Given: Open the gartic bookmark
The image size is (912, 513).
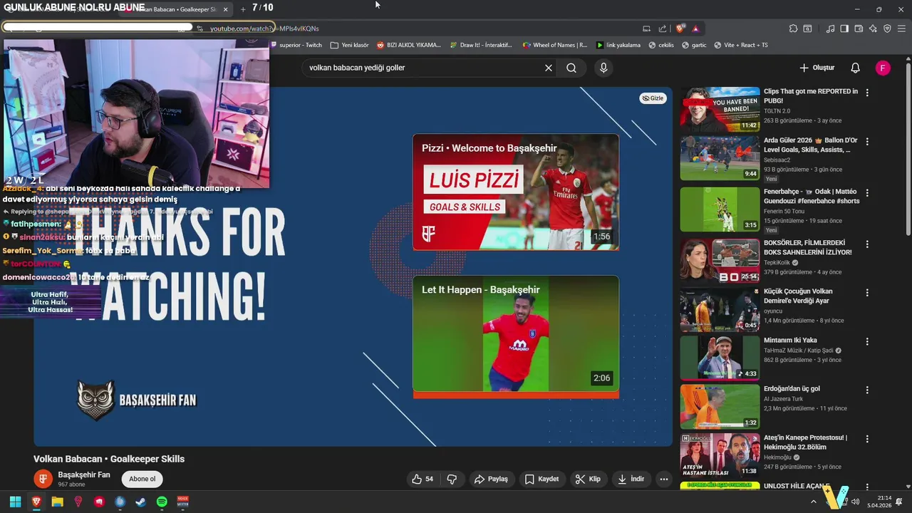Looking at the screenshot, I should 694,45.
